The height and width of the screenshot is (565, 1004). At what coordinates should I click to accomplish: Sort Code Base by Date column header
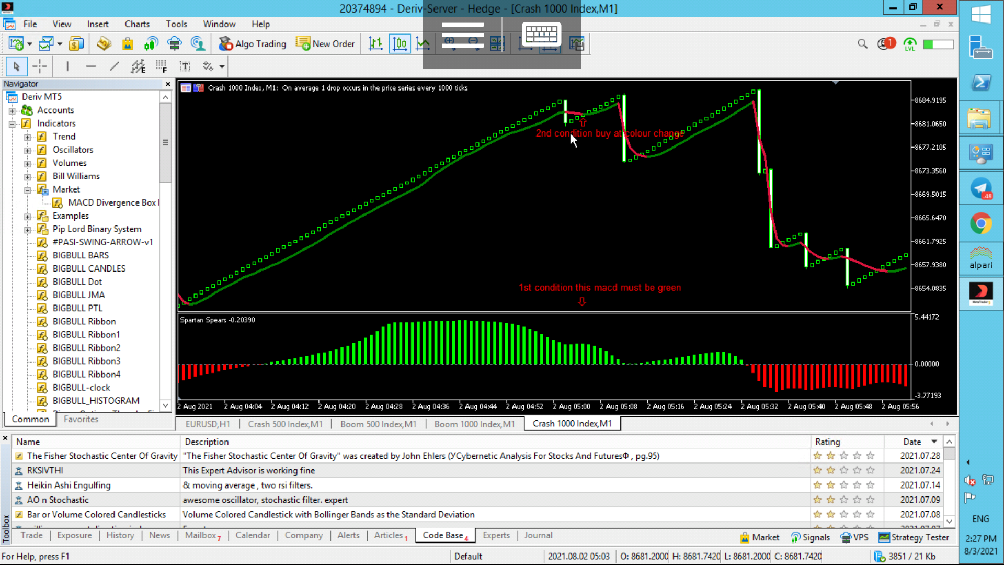tap(912, 442)
